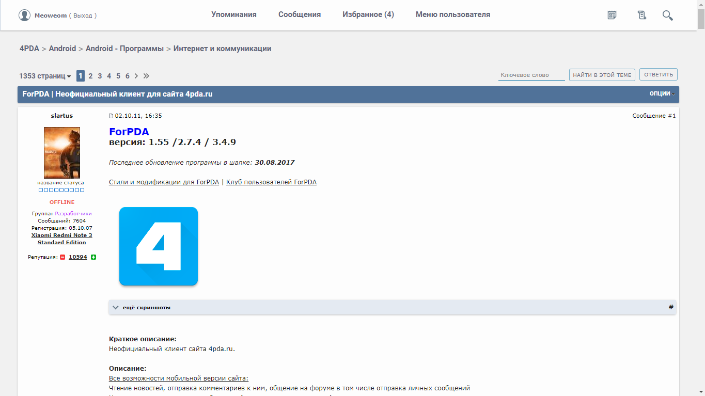Open Сообщения in the top menu
Screen dimensions: 705x396
[300, 14]
